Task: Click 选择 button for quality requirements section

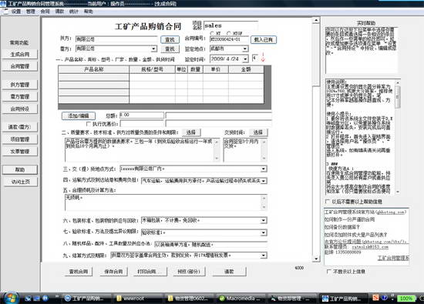Action: click(x=191, y=132)
